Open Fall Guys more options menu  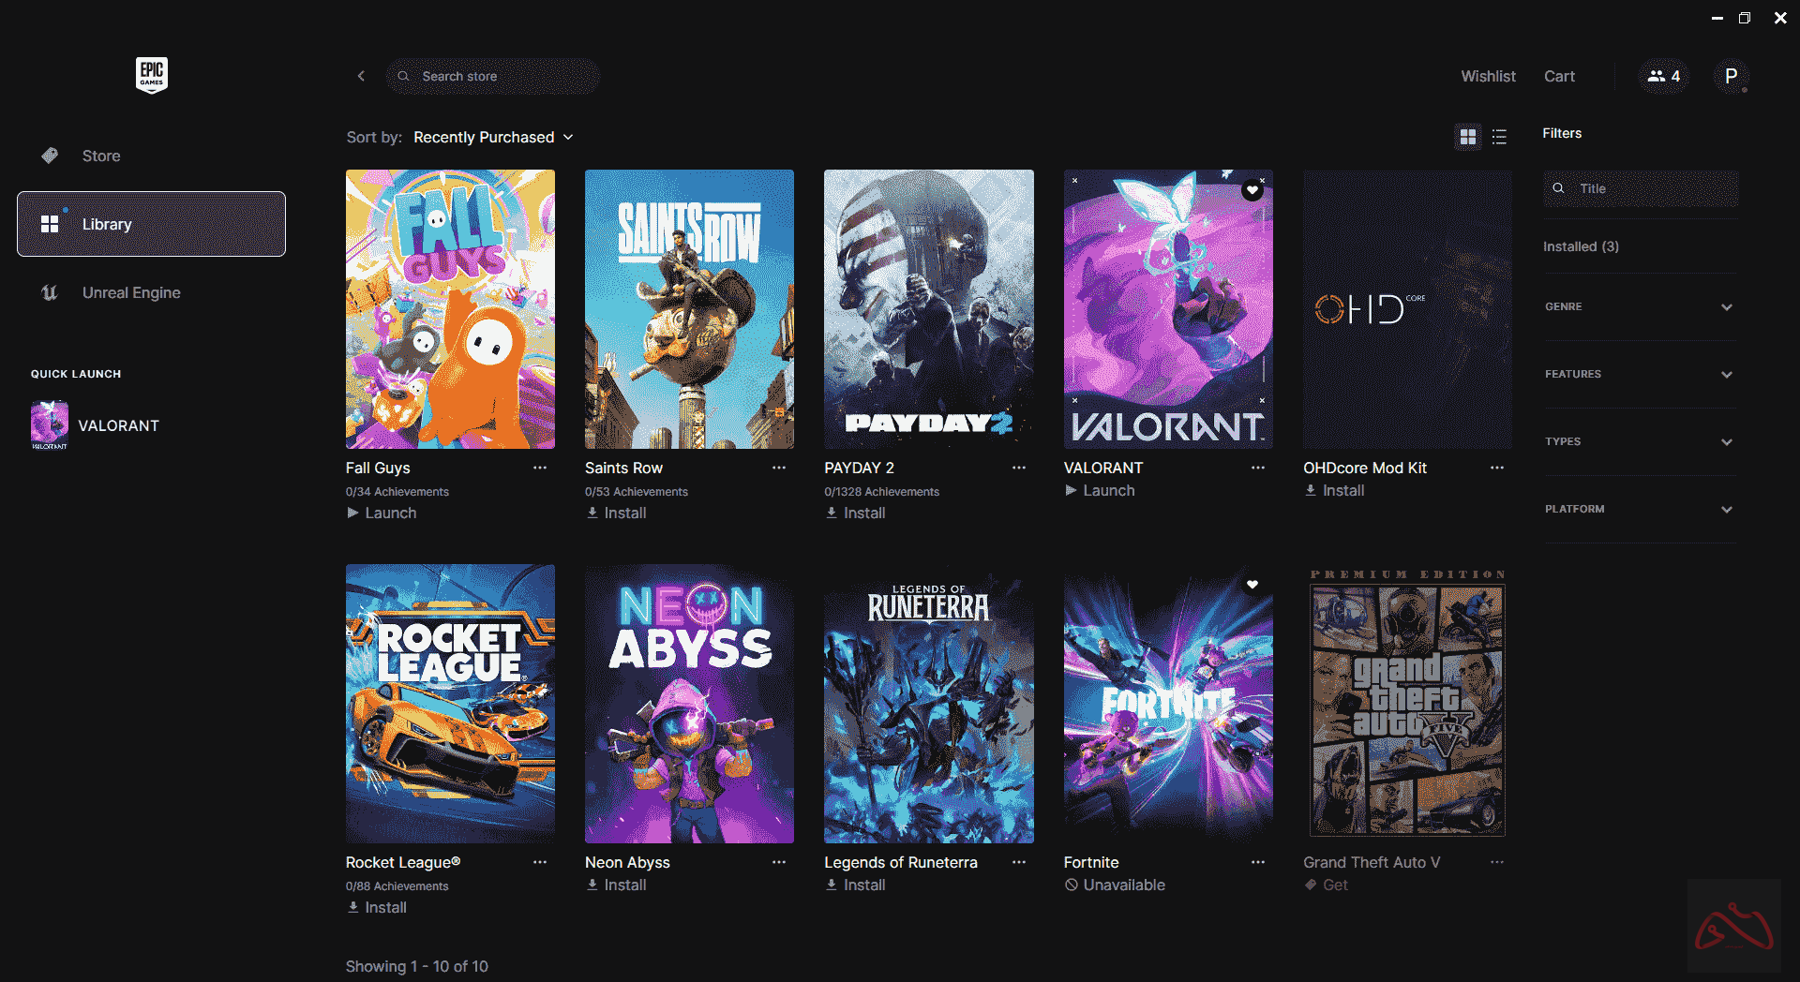(540, 468)
